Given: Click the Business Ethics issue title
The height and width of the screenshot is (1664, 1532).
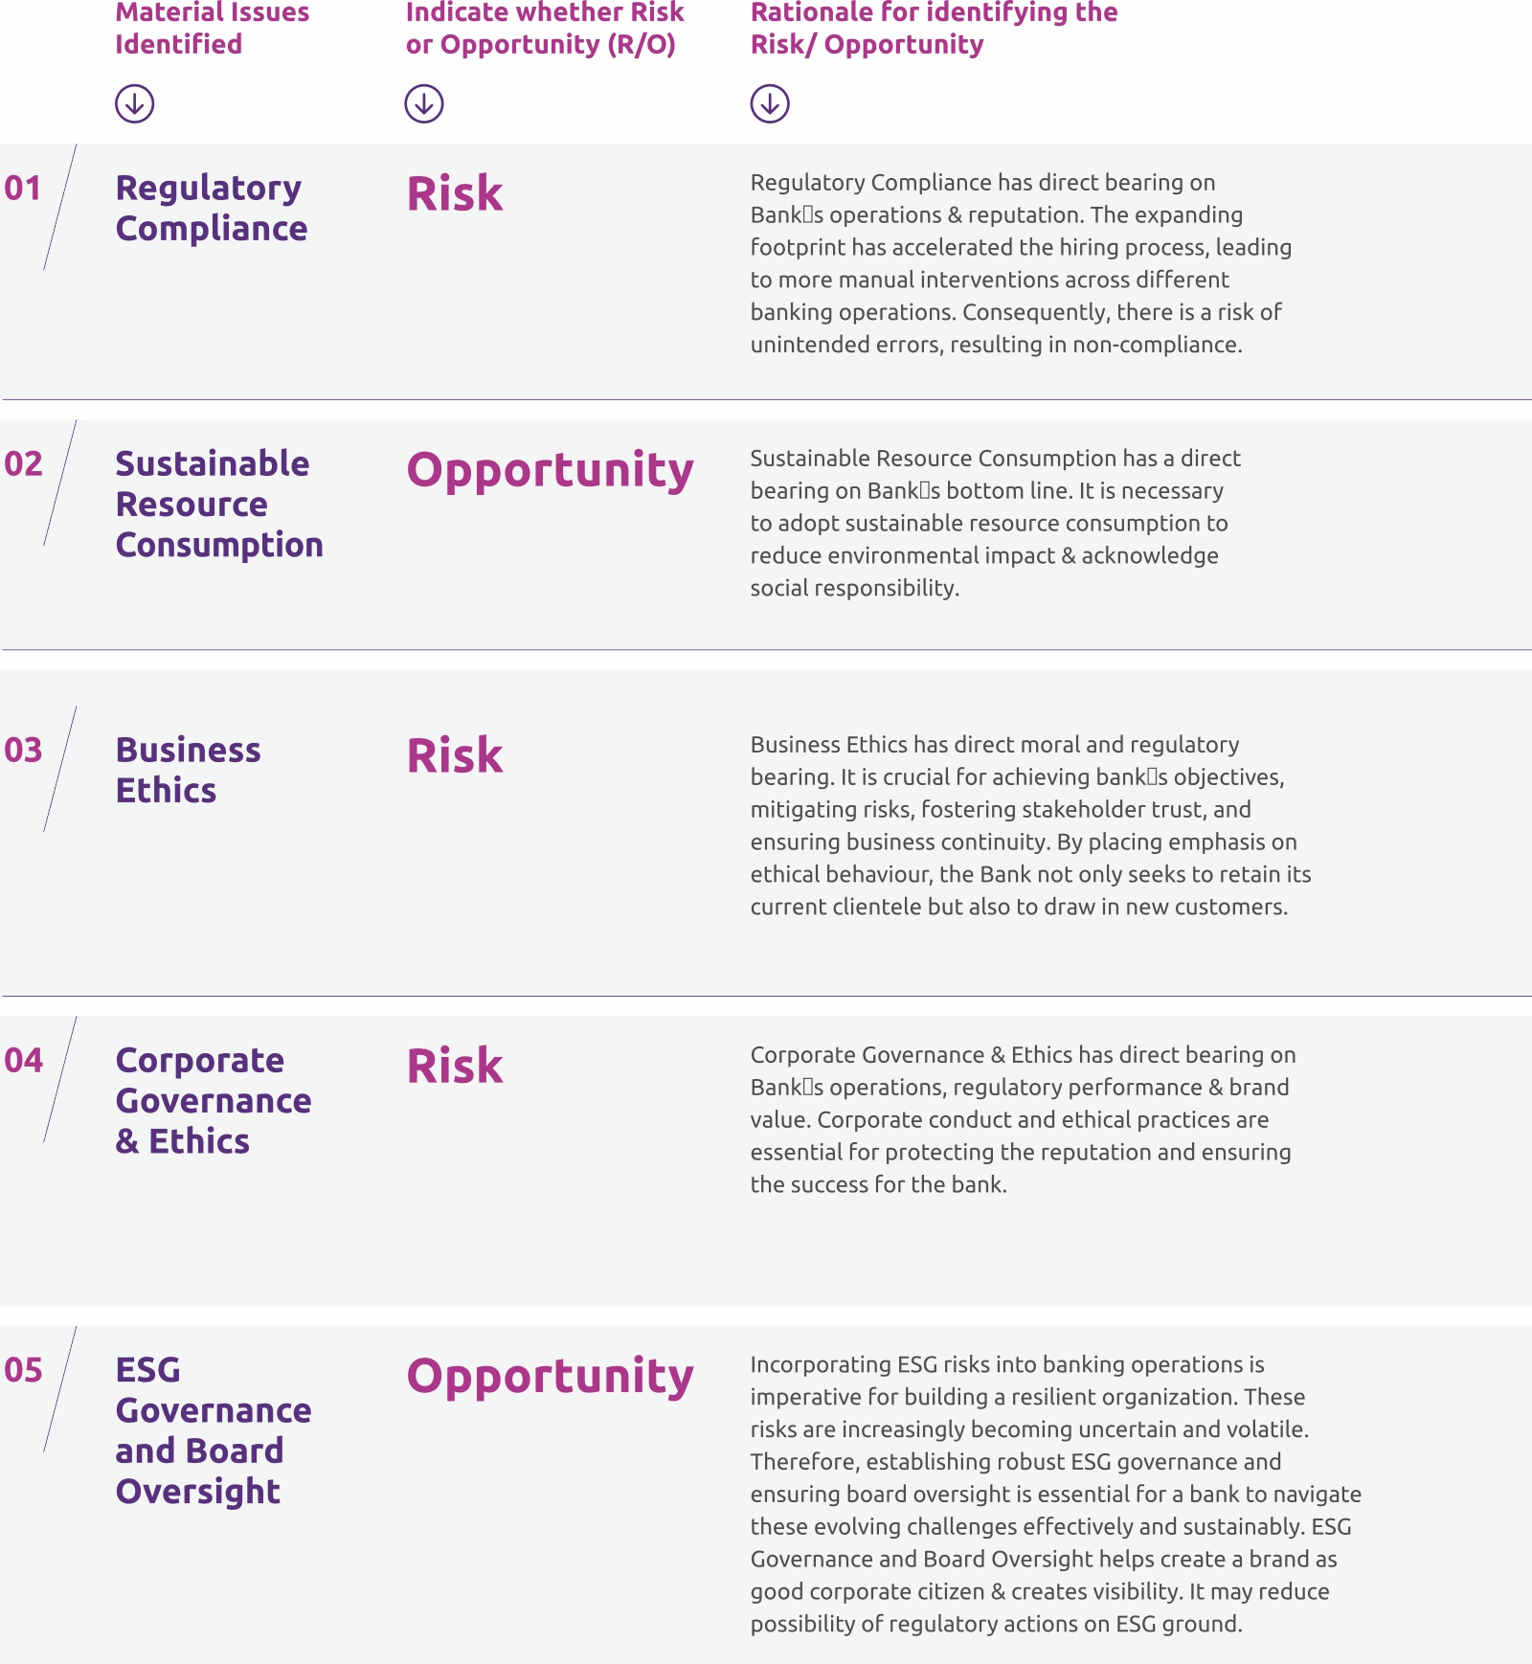Looking at the screenshot, I should 188,770.
